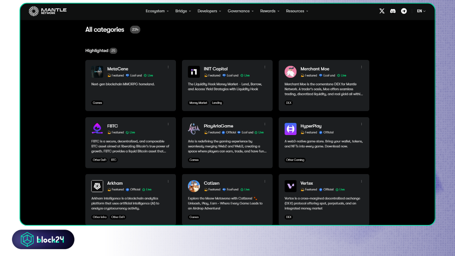Open the X (Twitter) icon link
The width and height of the screenshot is (455, 256).
[382, 11]
